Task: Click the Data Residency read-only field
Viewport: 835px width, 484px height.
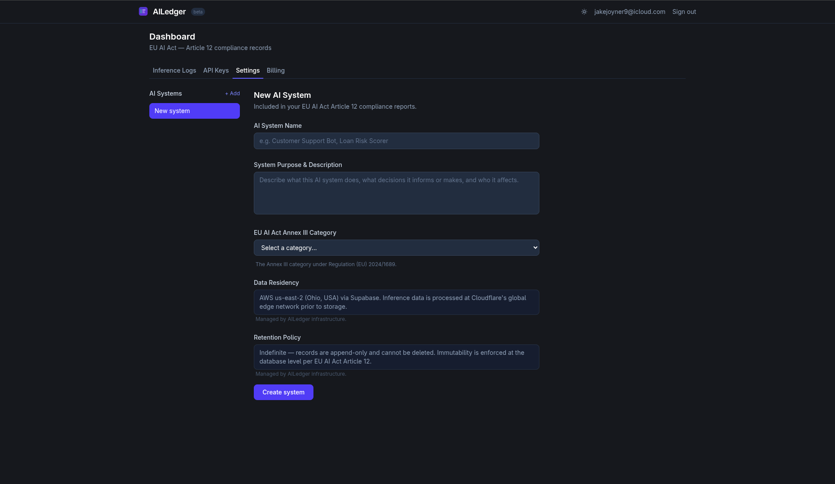Action: tap(397, 302)
